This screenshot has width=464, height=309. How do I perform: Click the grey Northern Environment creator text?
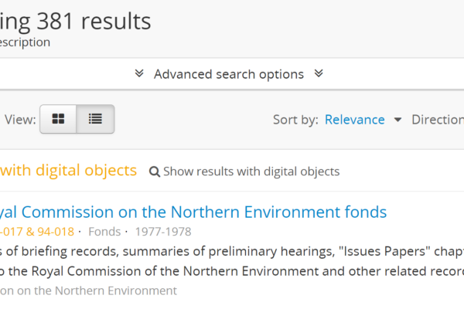click(88, 290)
